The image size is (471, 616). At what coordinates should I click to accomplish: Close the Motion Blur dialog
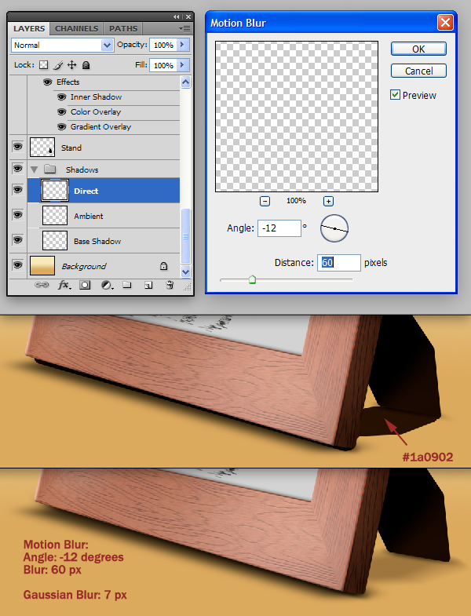pyautogui.click(x=445, y=23)
